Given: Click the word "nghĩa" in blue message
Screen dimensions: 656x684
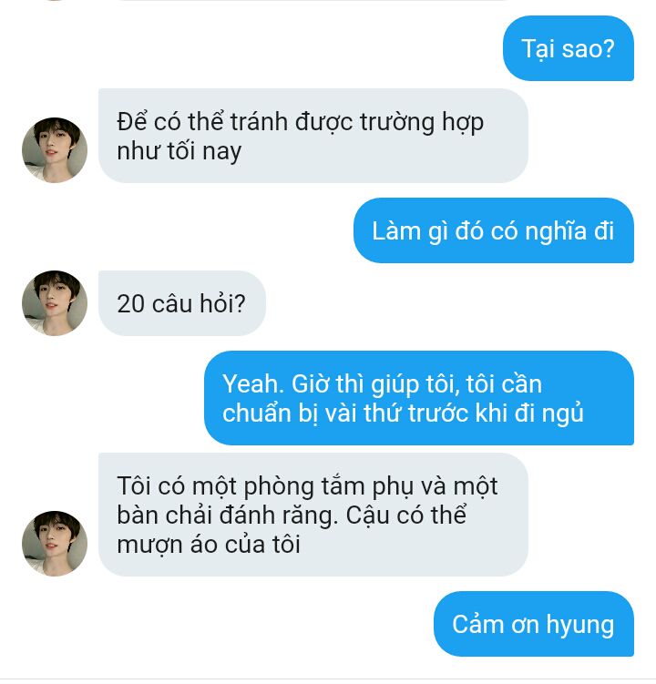Looking at the screenshot, I should click(556, 231).
